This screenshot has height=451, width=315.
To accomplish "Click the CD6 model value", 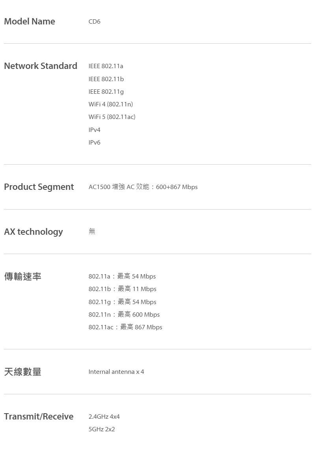I will (x=94, y=22).
